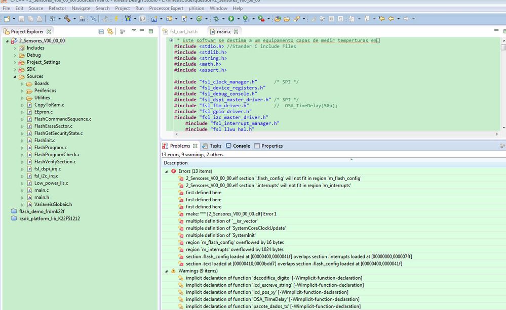Expand the Debug folder node
The height and width of the screenshot is (310, 506).
tap(15, 55)
